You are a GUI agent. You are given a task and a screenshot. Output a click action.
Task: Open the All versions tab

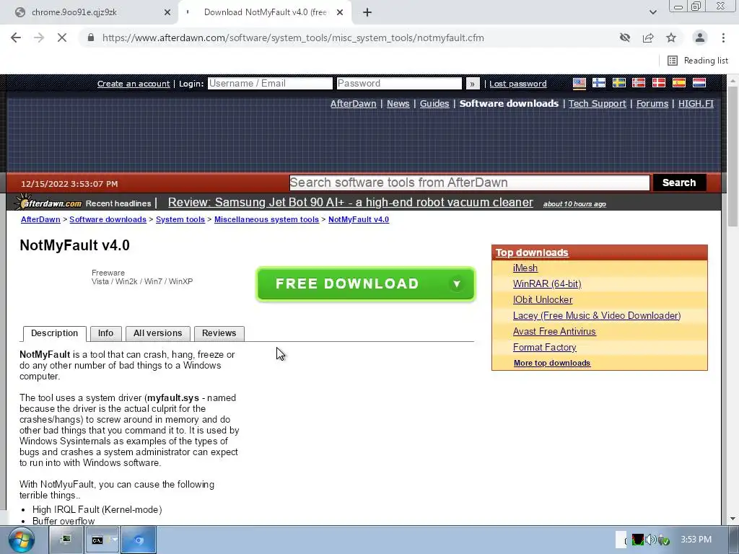coord(157,333)
